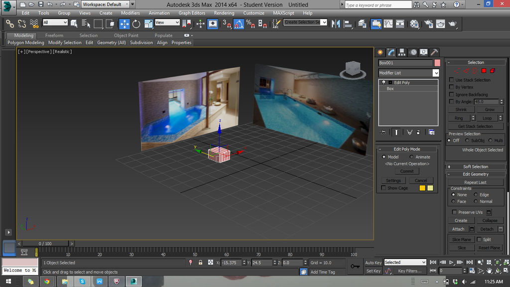
Task: Click the Configure Modifier Sets icon
Action: (431, 132)
